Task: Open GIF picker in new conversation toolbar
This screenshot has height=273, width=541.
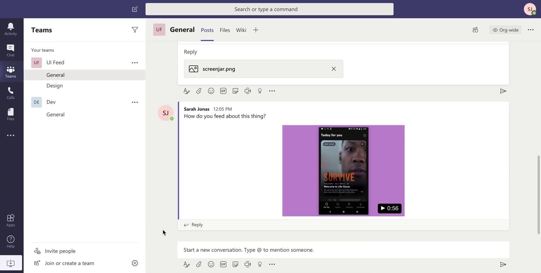Action: (x=223, y=264)
